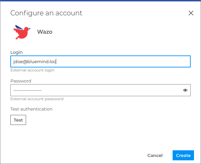Click the masked dots in Password field
Viewport: 201px width, 164px height.
click(27, 90)
